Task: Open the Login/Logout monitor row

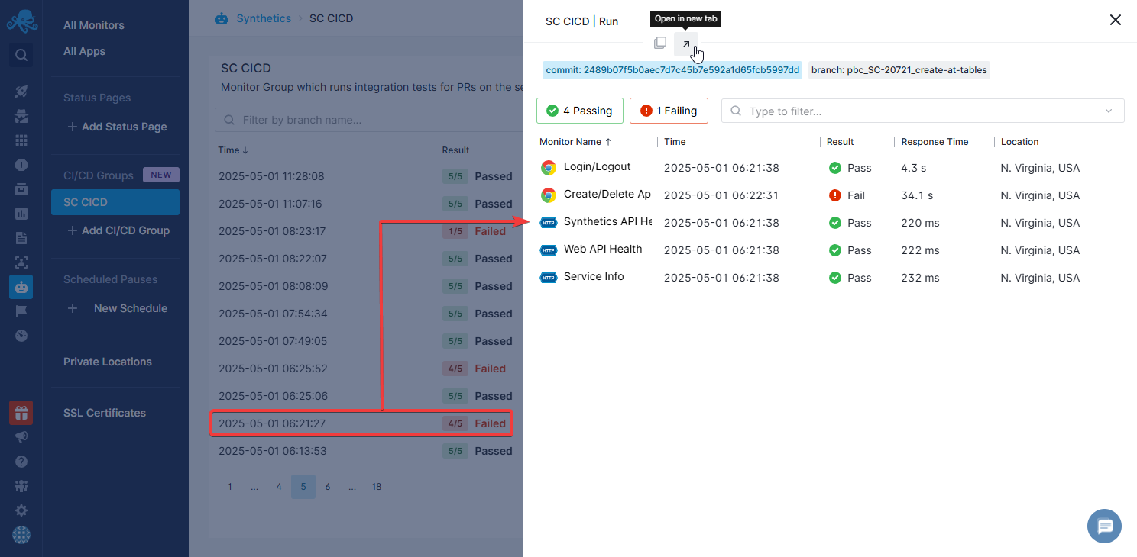Action: click(831, 168)
